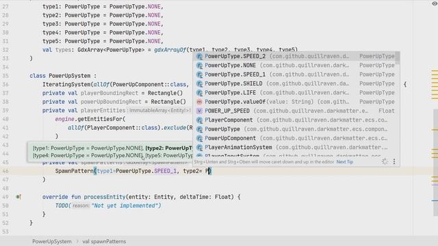Image resolution: width=438 pixels, height=246 pixels.
Task: Click enum icon beside PowerUpType.LIFE
Action: click(199, 93)
